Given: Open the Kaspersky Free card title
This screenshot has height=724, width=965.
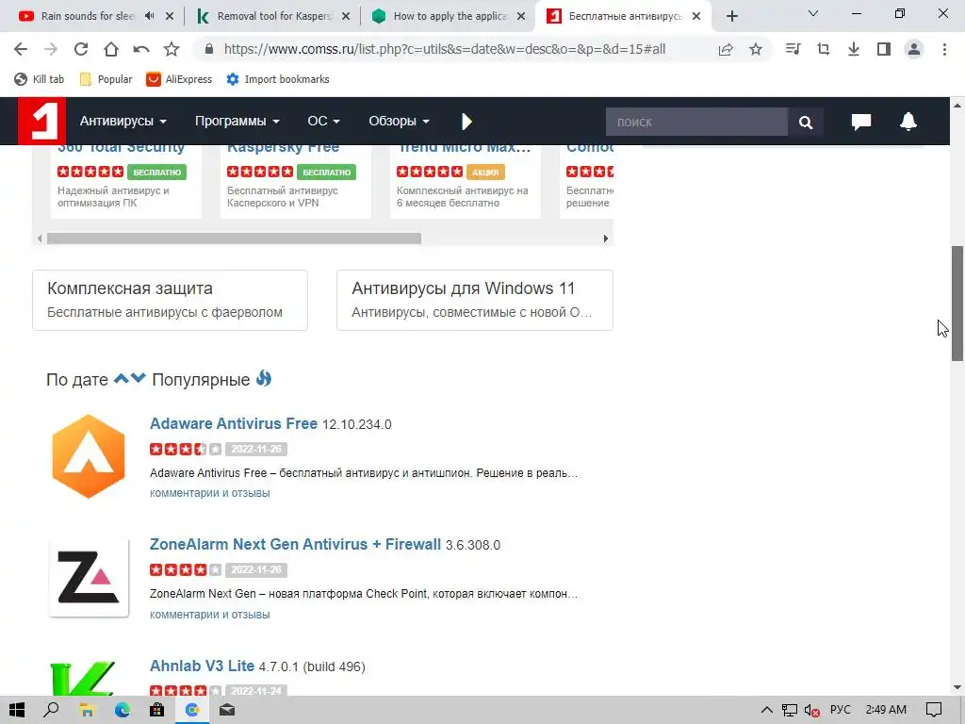Looking at the screenshot, I should coord(283,148).
